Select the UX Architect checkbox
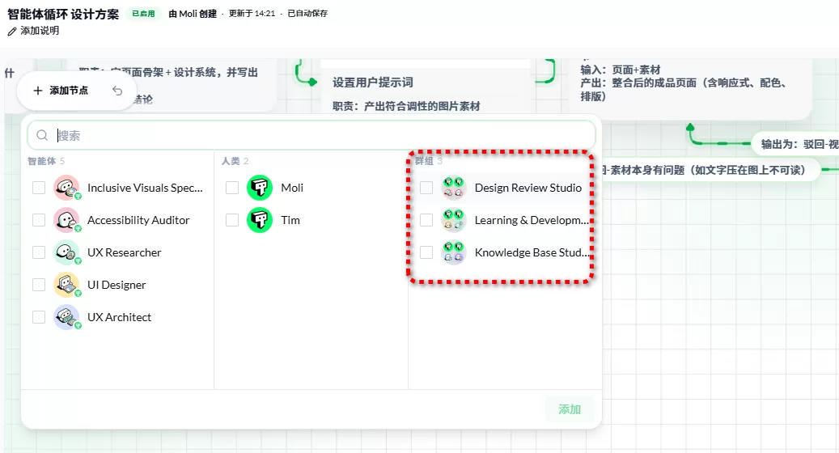Image resolution: width=839 pixels, height=453 pixels. point(39,317)
